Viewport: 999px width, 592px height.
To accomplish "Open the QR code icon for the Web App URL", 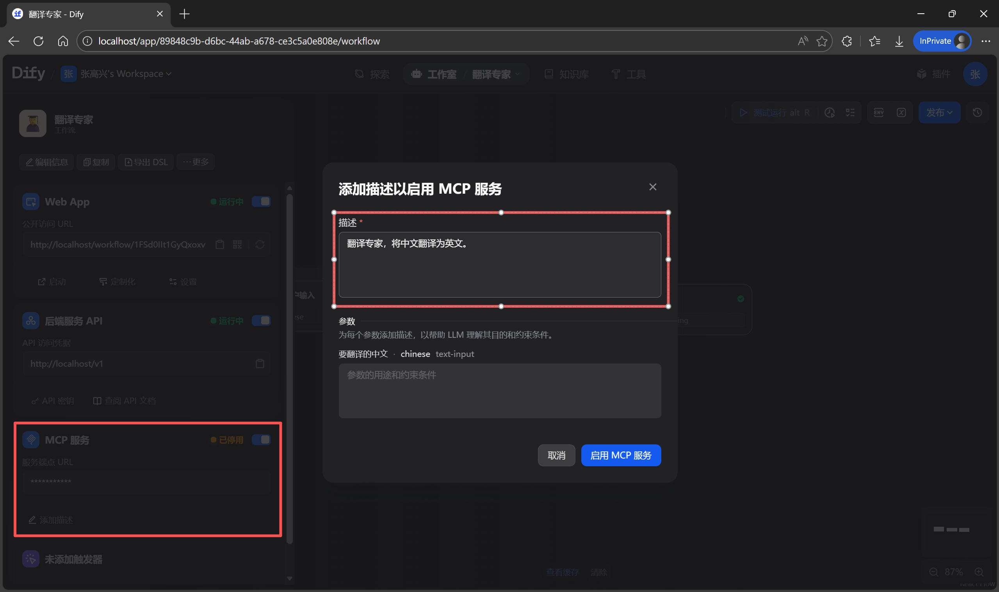I will pos(237,244).
